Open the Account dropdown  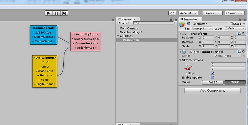tap(188, 13)
